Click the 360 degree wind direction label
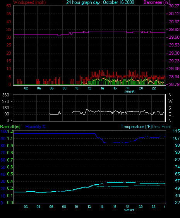180x218 pixels. [x=6, y=95]
